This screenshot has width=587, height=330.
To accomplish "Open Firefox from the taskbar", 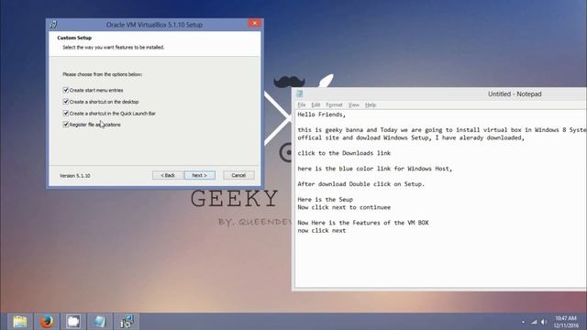I will click(x=47, y=322).
